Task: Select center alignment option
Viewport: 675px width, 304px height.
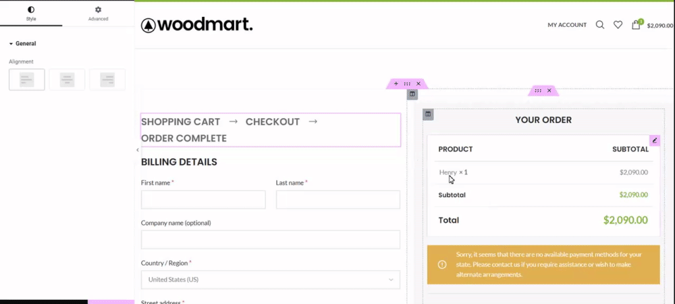Action: tap(67, 80)
